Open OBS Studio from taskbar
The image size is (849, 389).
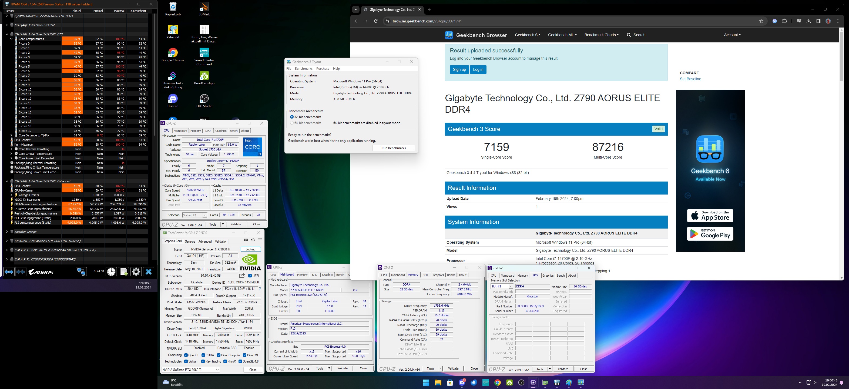click(x=521, y=383)
